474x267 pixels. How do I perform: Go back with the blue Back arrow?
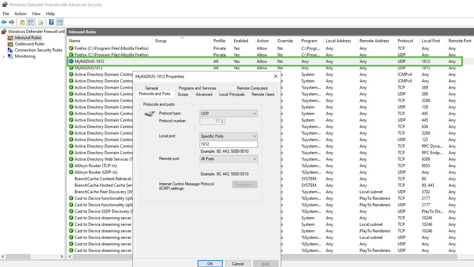click(x=4, y=22)
